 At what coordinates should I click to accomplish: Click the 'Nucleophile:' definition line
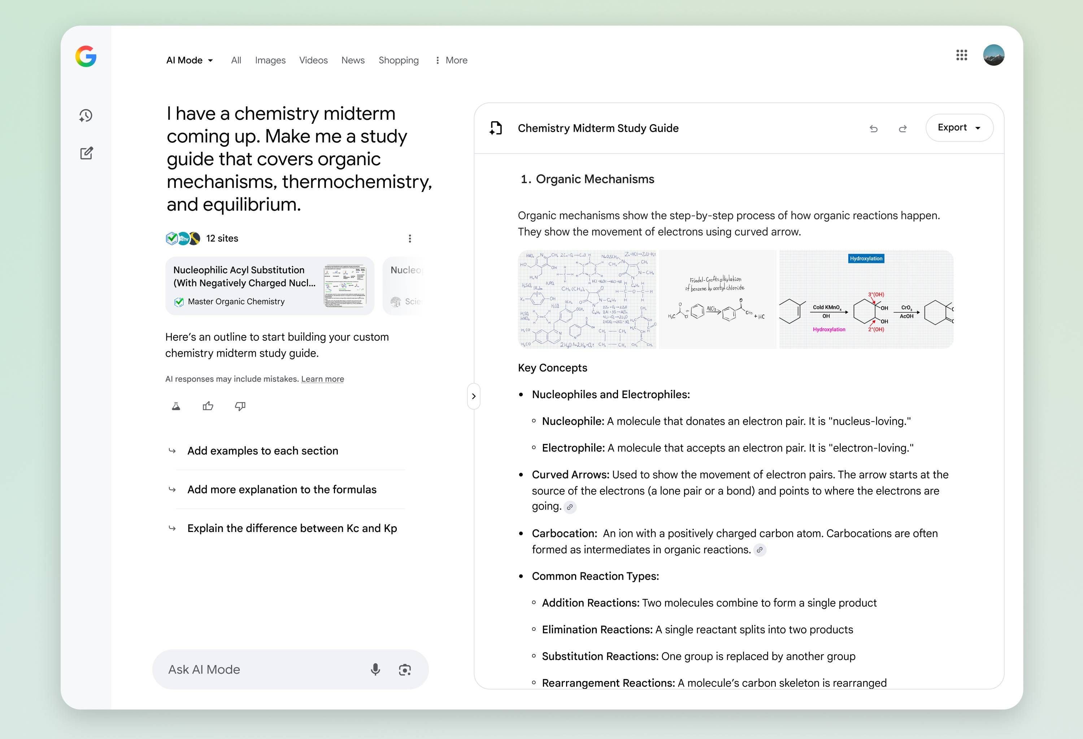coord(726,421)
